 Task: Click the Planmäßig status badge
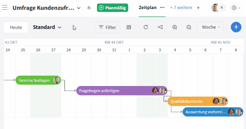(113, 8)
